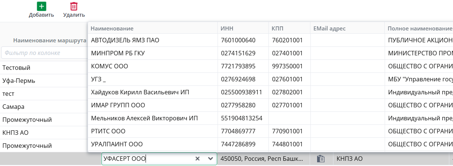Image resolution: width=453 pixels, height=166 pixels.
Task: Click ИНН value 551904813254
Action: [x=241, y=118]
